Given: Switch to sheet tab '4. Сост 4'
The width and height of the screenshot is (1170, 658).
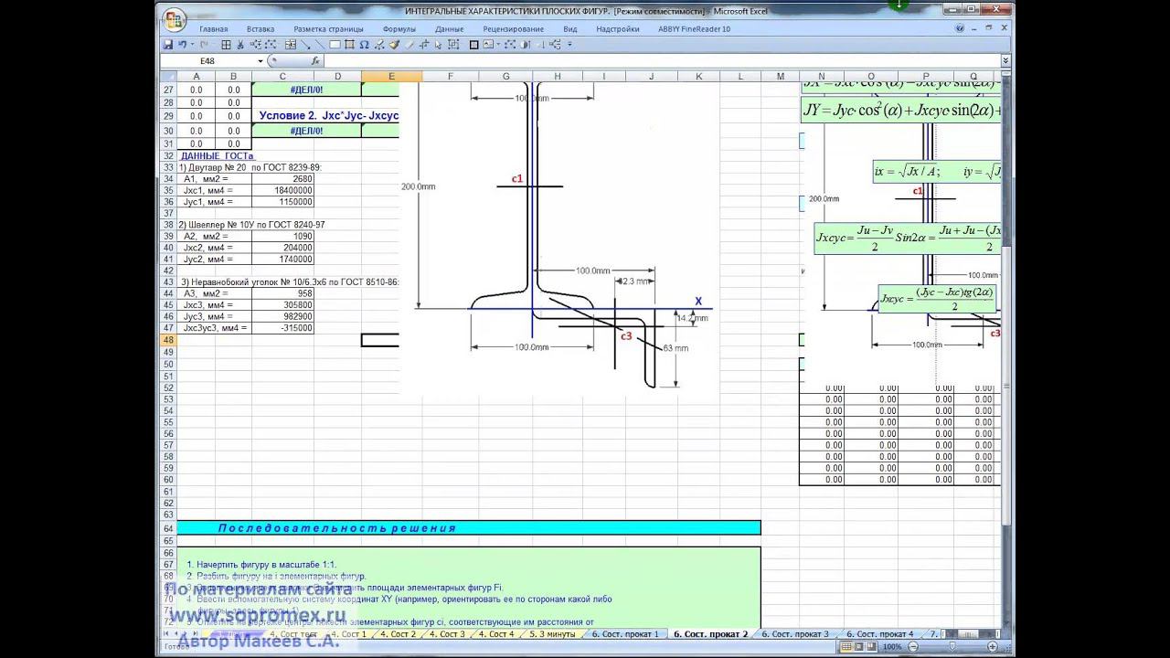Looking at the screenshot, I should (496, 633).
